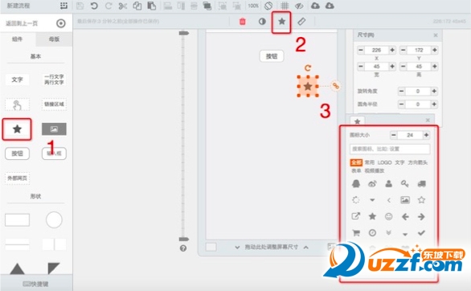This screenshot has height=291, width=471.
Task: Click the ruler icon in the secondary toolbar
Action: tap(301, 22)
